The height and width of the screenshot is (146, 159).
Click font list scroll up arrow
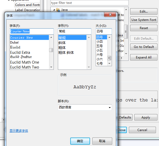tap(51, 37)
